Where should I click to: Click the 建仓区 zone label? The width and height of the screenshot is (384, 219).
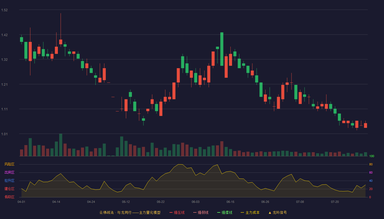9,189
